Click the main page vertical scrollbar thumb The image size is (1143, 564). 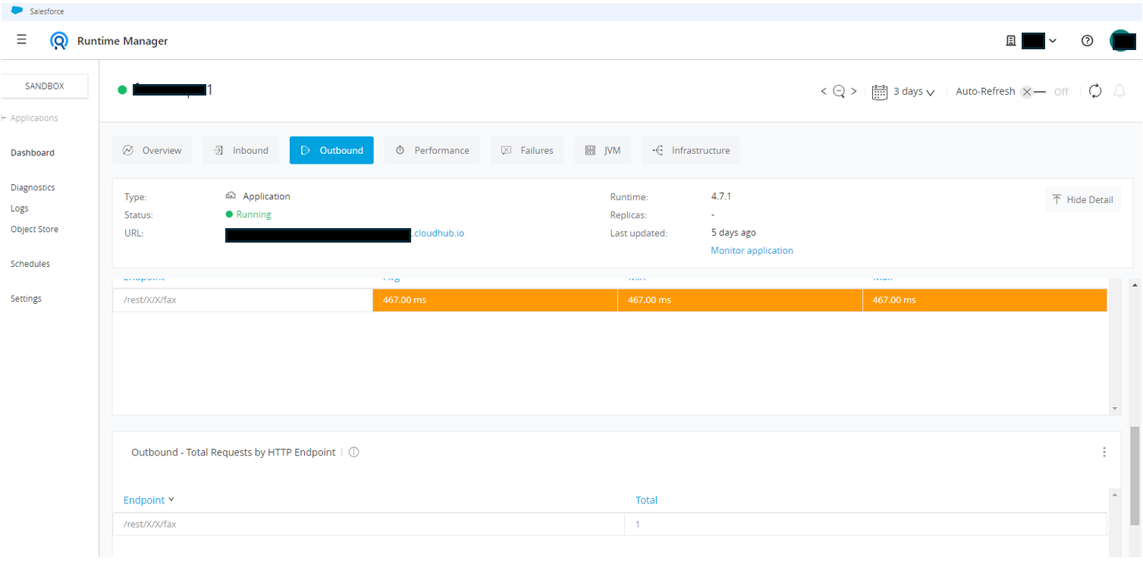[1135, 476]
